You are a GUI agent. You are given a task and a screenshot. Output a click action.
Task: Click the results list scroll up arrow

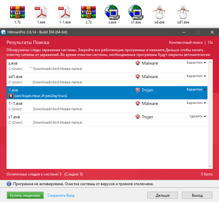(x=210, y=62)
